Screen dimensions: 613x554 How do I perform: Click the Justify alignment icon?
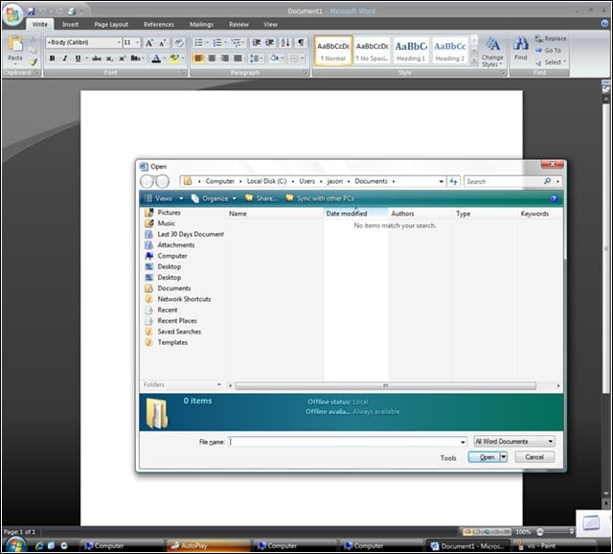[x=238, y=58]
